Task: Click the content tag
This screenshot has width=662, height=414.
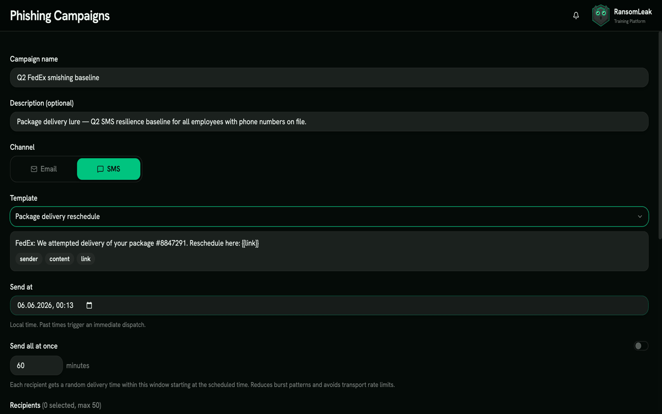Action: point(60,259)
